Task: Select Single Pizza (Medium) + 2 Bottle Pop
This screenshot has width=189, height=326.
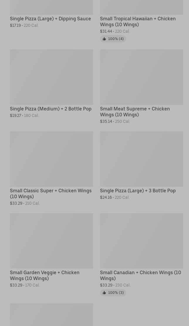Action: point(51,109)
